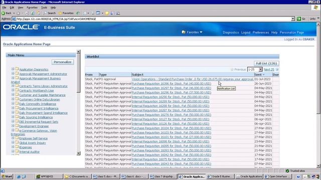Image resolution: width=321 pixels, height=180 pixels.
Task: Click Internet Explorer quick launch icon
Action: (x=19, y=176)
